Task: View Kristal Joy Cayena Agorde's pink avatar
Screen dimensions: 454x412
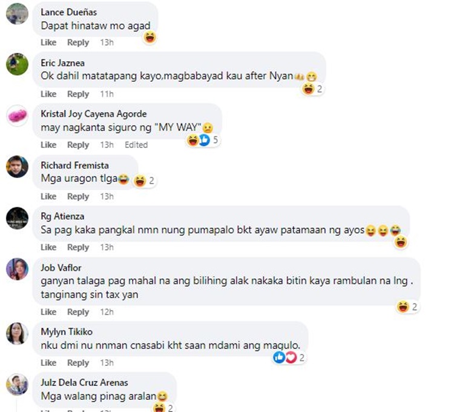Action: click(17, 116)
